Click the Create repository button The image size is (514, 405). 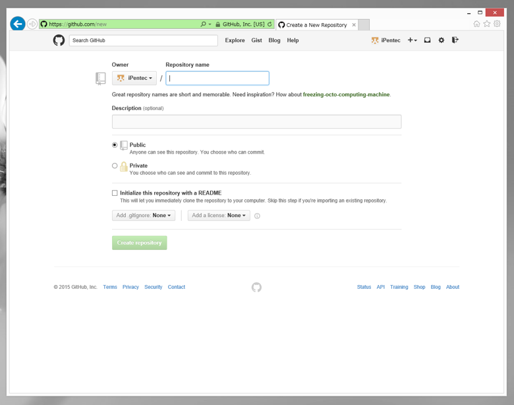pyautogui.click(x=139, y=243)
